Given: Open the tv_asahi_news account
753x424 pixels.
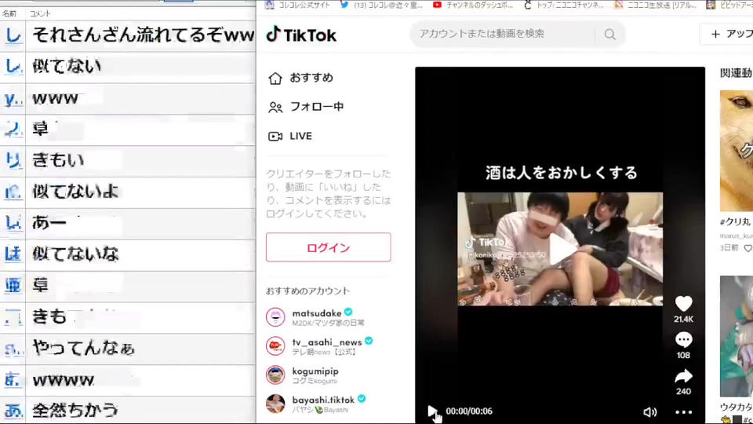Looking at the screenshot, I should pos(326,342).
